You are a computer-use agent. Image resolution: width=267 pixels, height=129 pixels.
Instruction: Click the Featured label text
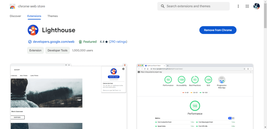click(90, 42)
